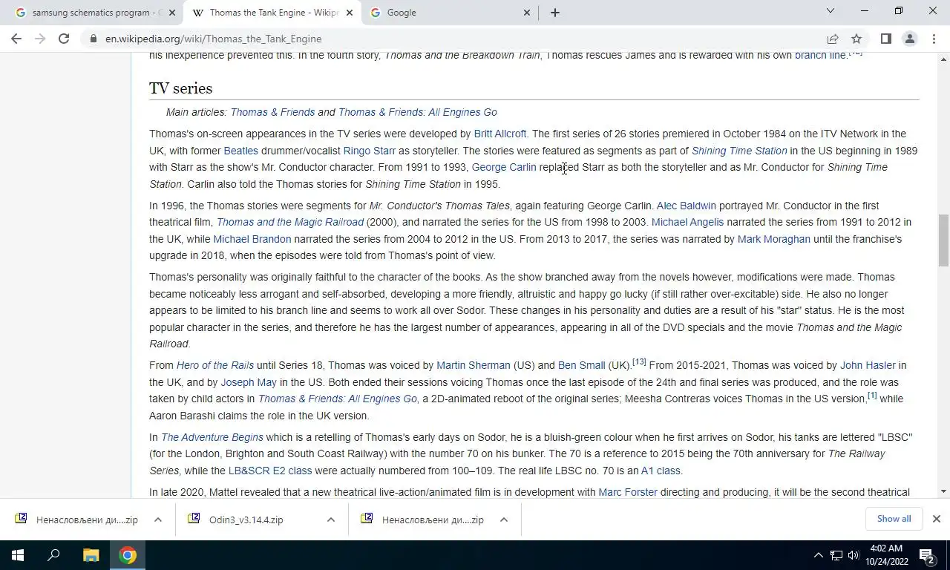Open the notification center icon
The height and width of the screenshot is (570, 950).
coord(927,555)
